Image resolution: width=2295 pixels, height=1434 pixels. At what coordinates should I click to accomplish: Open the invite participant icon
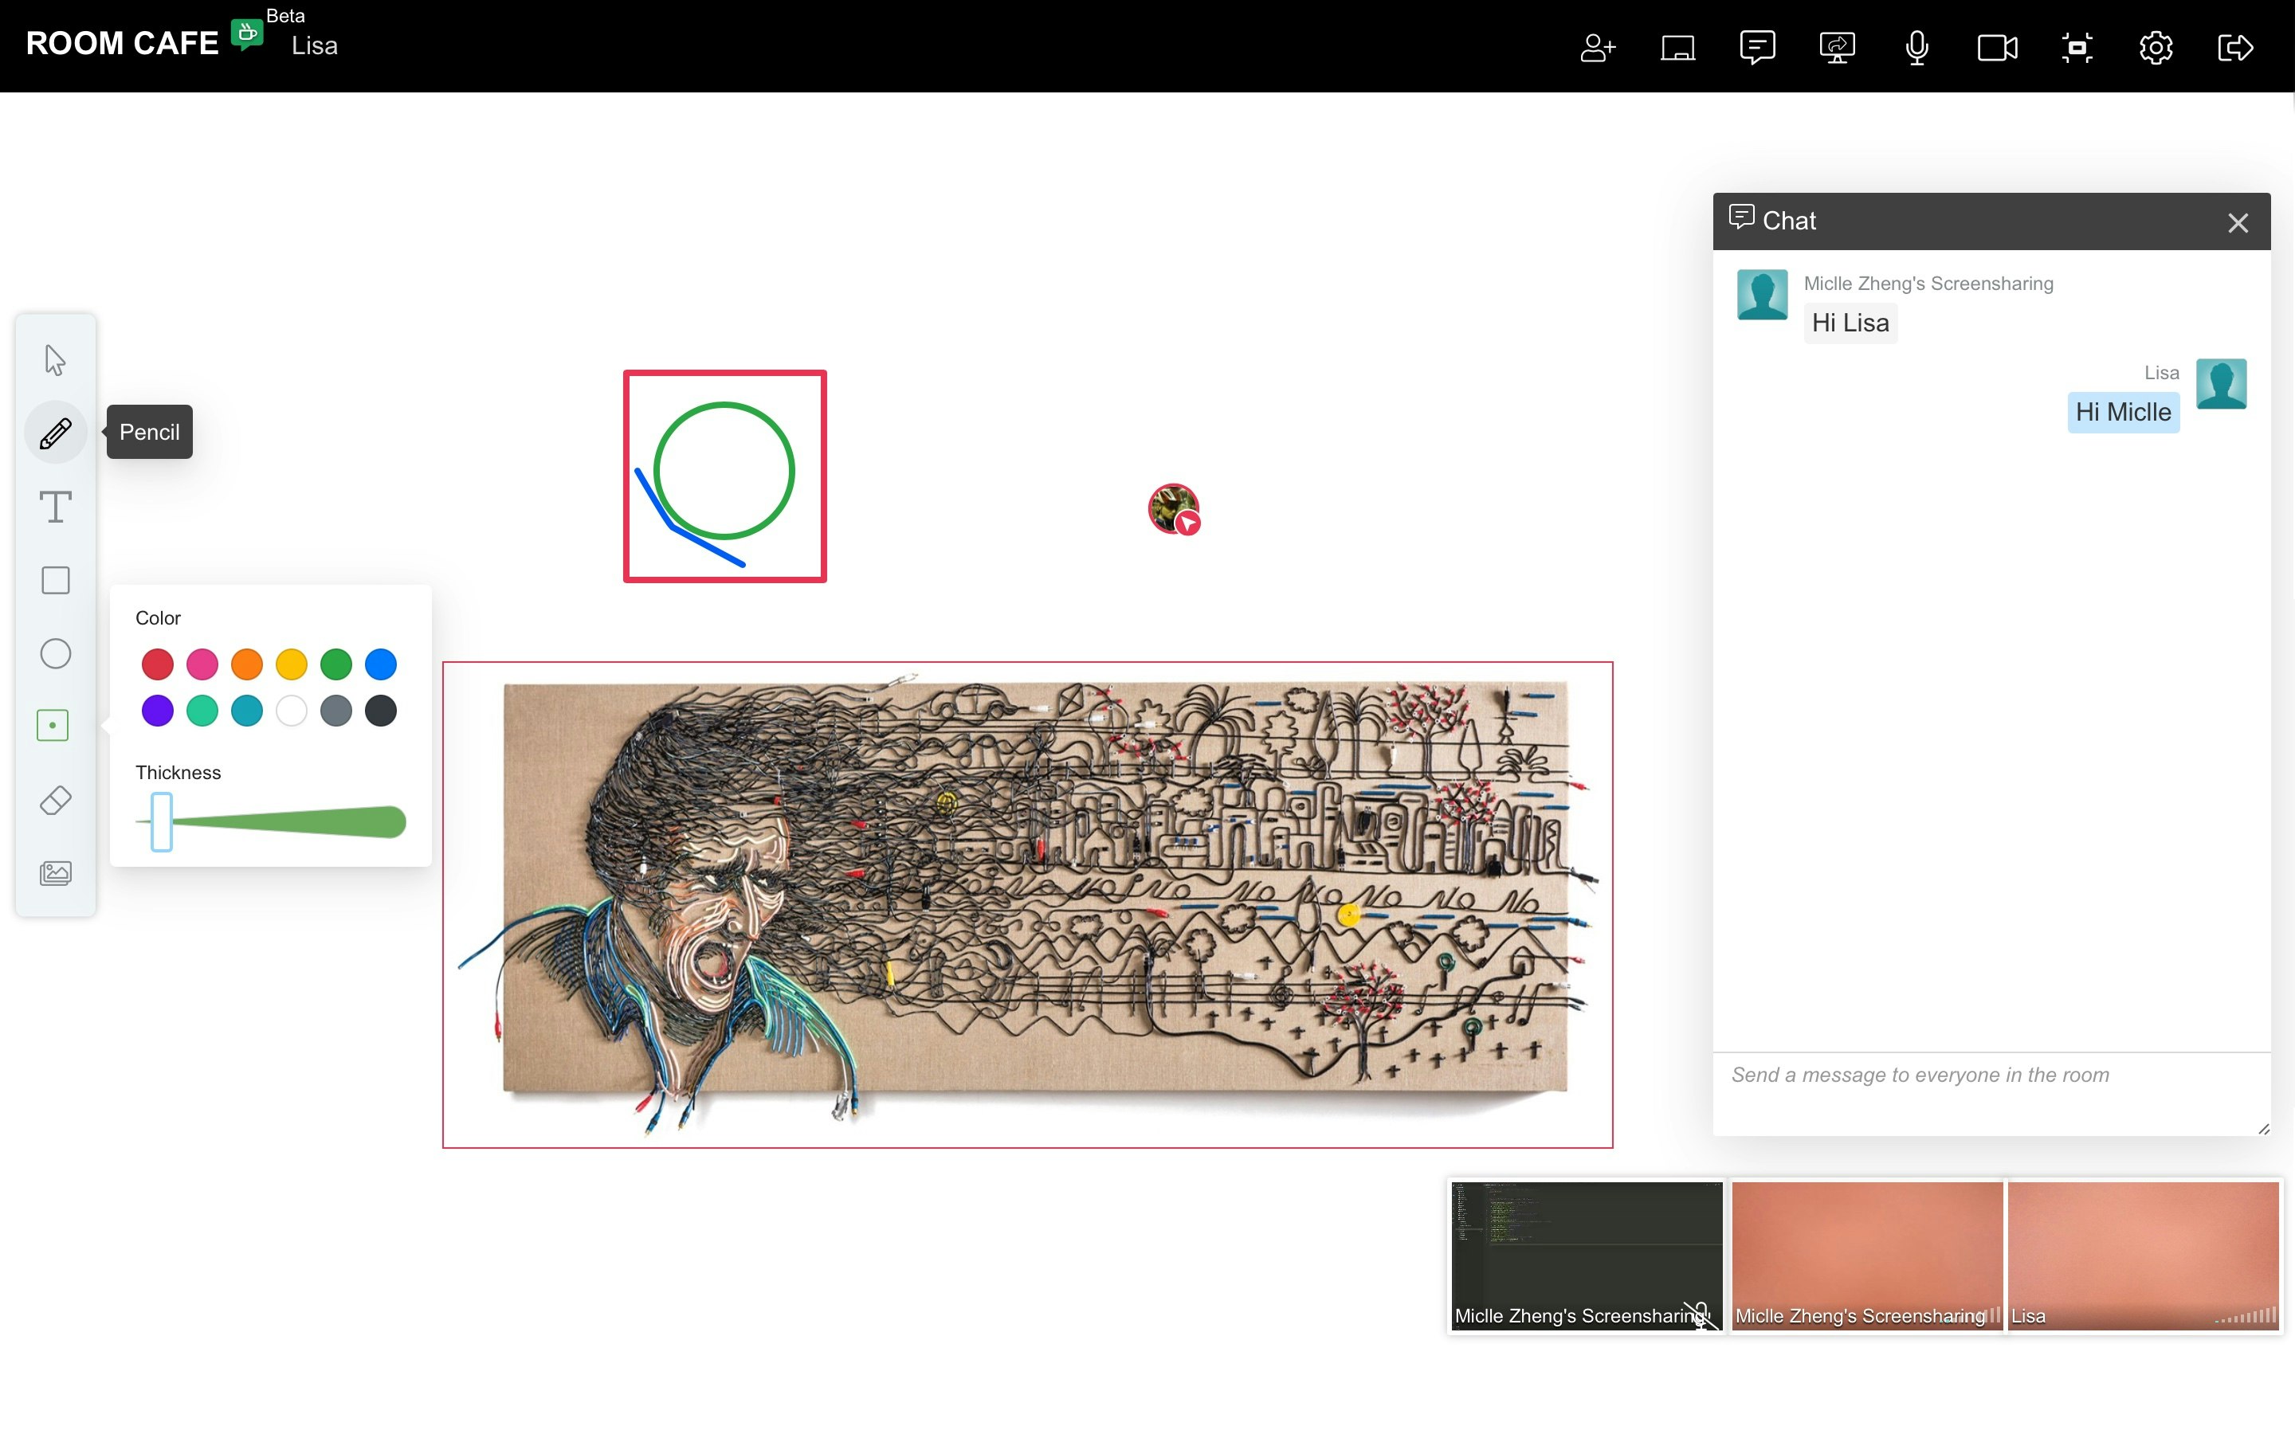(1597, 48)
